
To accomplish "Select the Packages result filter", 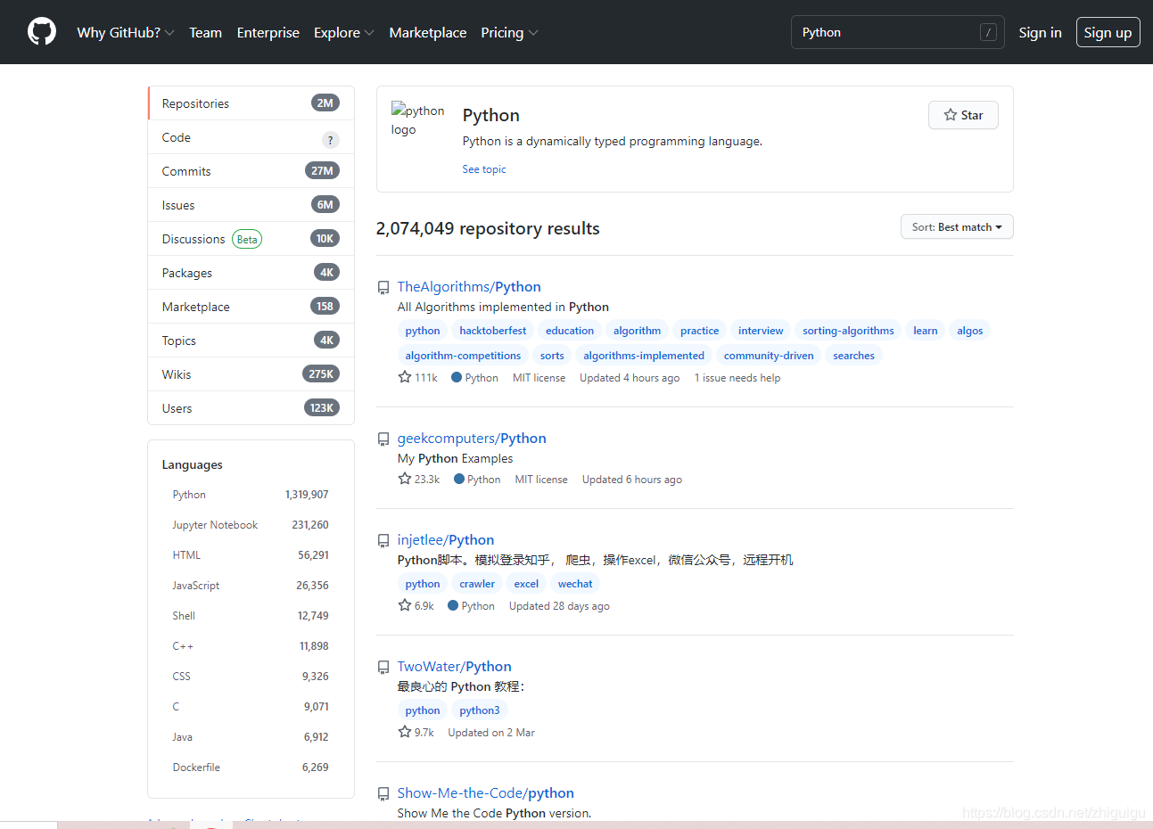I will pos(251,273).
